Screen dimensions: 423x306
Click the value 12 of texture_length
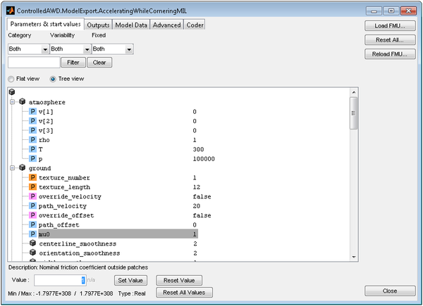click(x=197, y=187)
